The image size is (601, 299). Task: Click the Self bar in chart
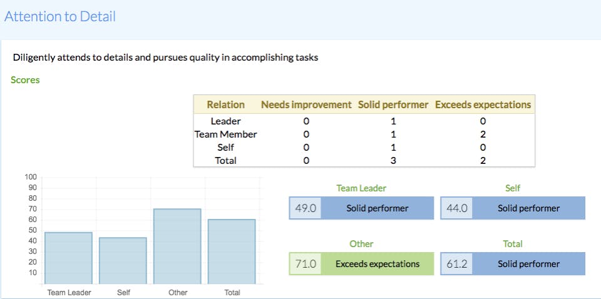click(123, 260)
